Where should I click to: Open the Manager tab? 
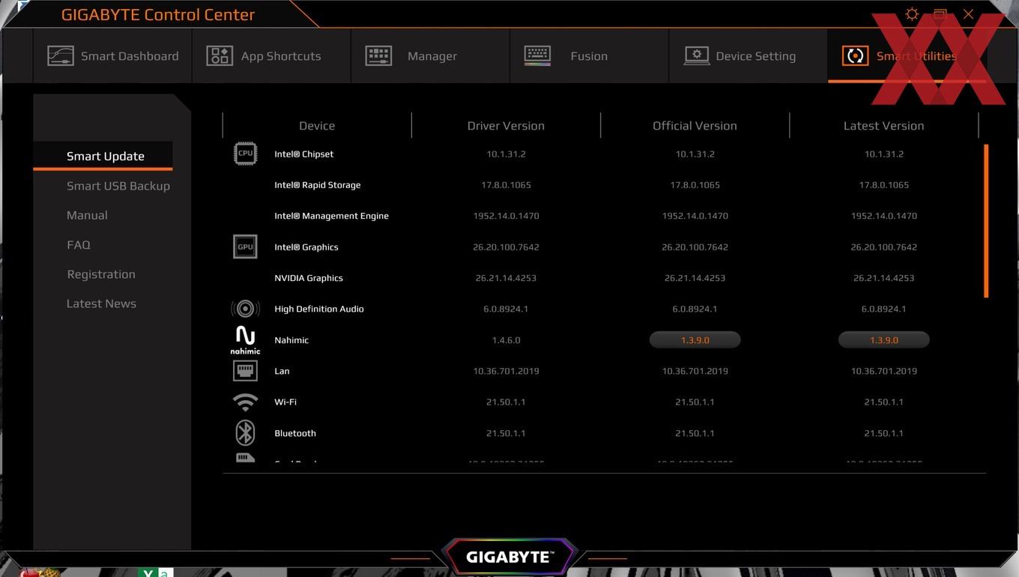pos(430,56)
